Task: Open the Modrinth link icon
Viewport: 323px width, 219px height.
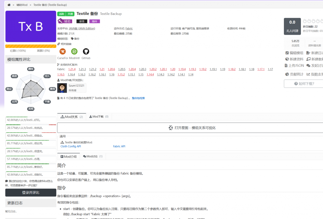Action: point(74,51)
